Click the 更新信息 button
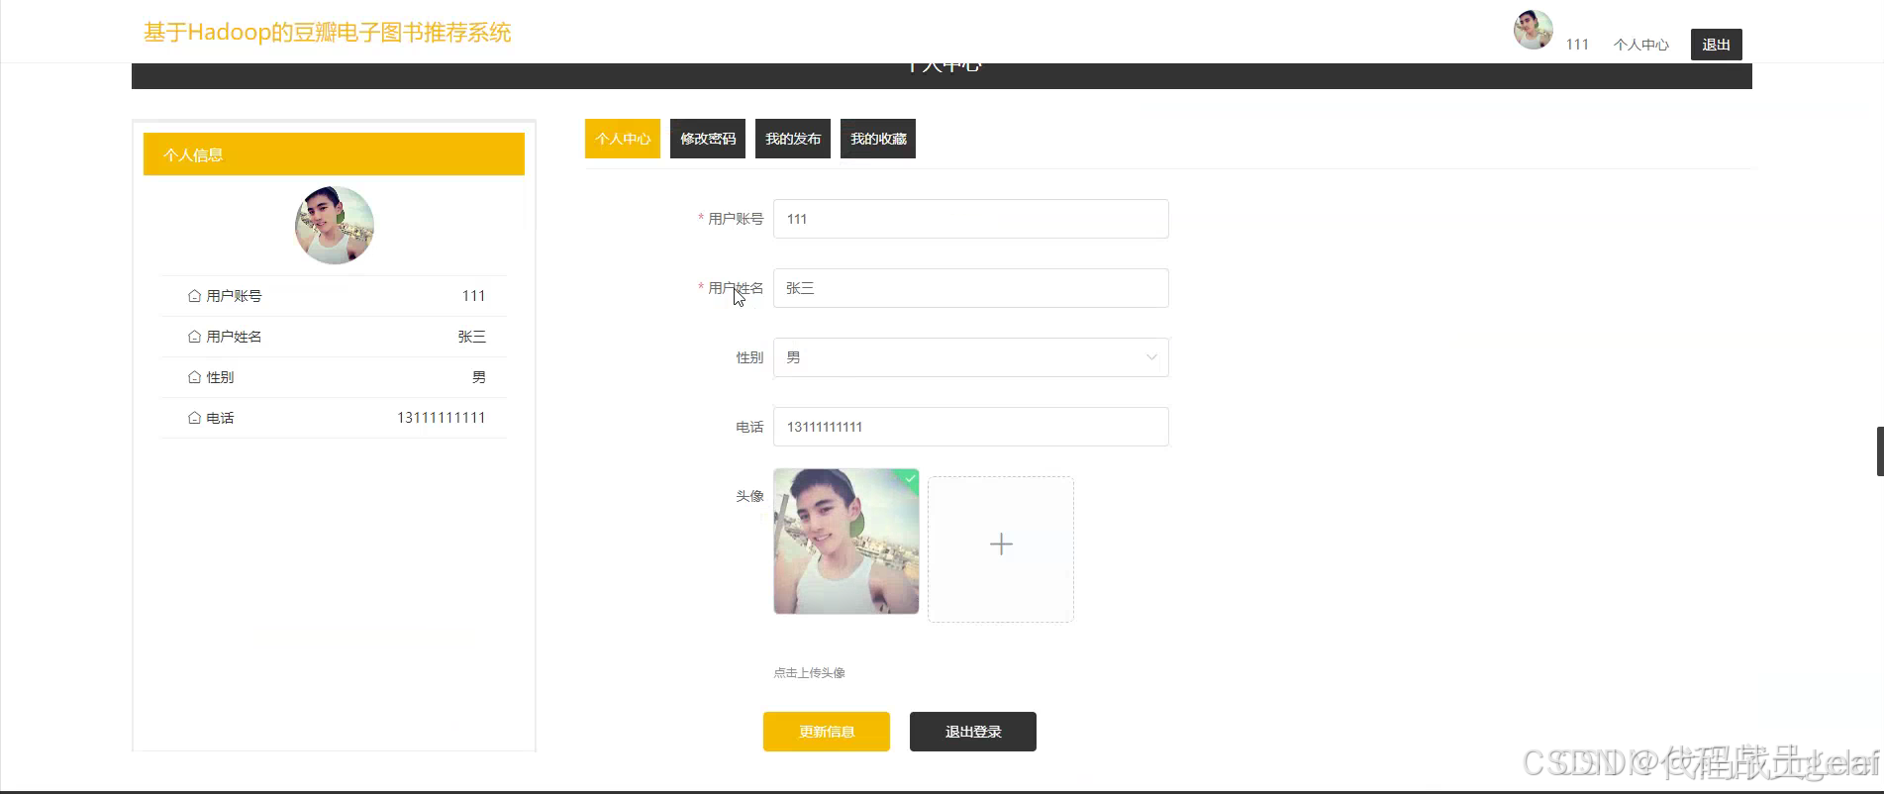 827,732
